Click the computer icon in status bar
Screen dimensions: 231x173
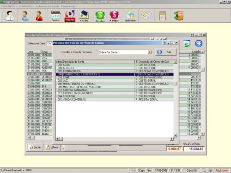[x=210, y=170]
